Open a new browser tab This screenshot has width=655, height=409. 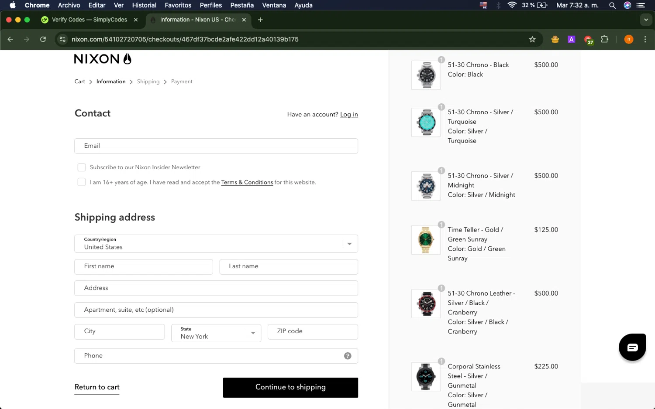[x=260, y=20]
